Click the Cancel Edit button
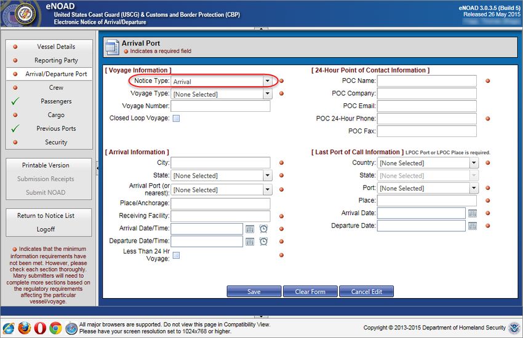Image resolution: width=523 pixels, height=338 pixels. coord(366,291)
